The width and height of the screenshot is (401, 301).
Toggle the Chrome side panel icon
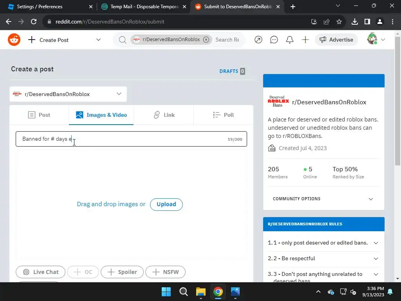point(367,22)
